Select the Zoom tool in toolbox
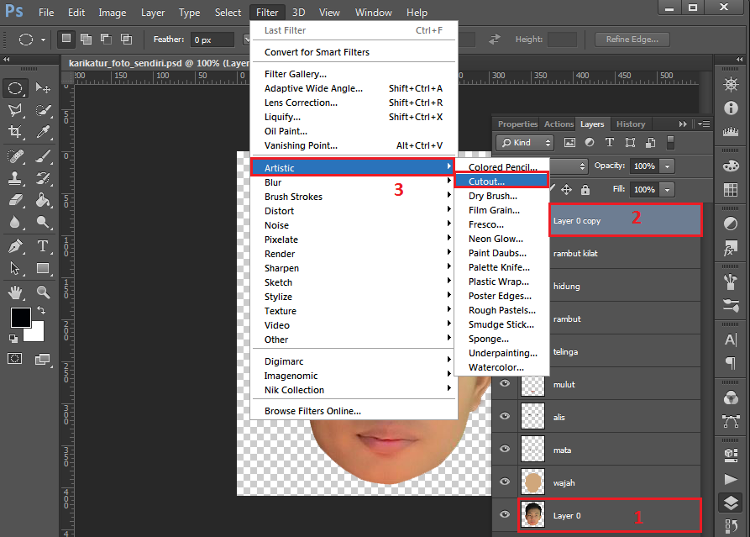Screen dimensions: 750x537 point(44,292)
